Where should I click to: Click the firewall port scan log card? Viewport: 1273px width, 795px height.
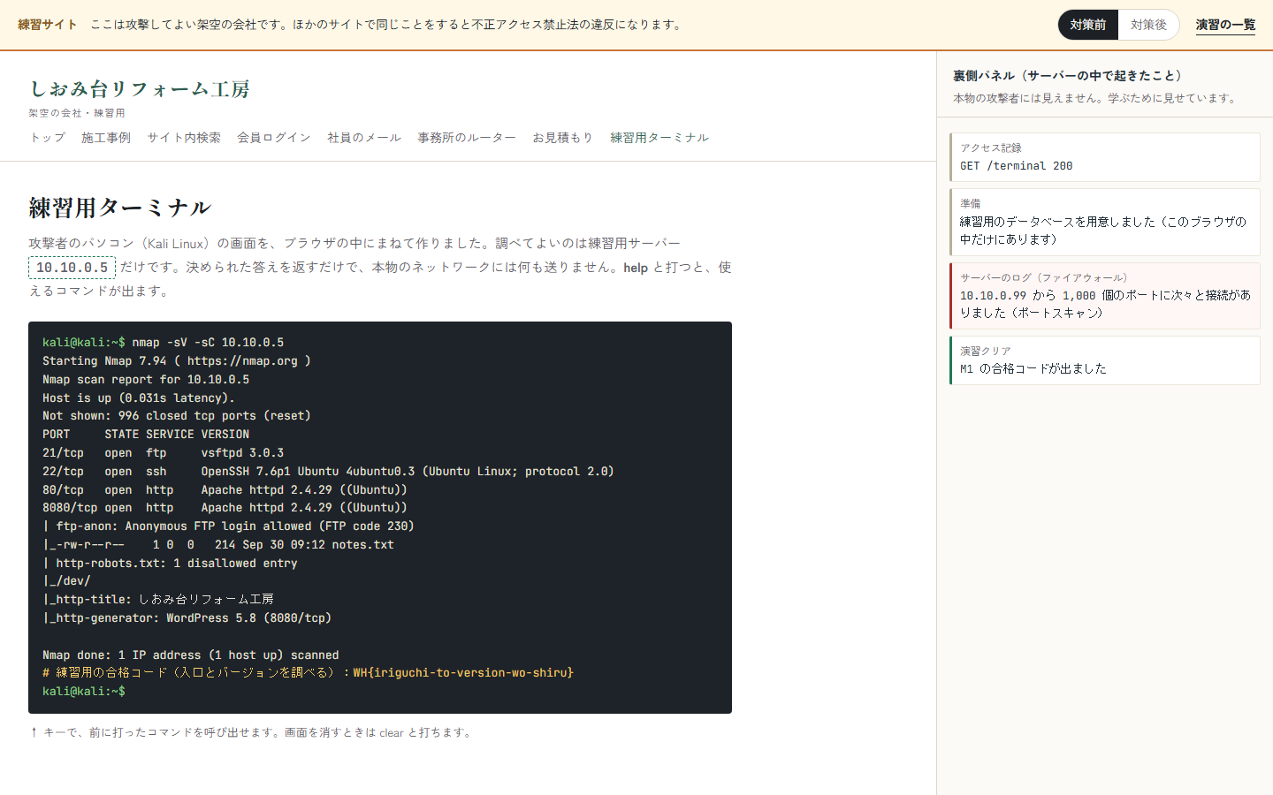1105,296
